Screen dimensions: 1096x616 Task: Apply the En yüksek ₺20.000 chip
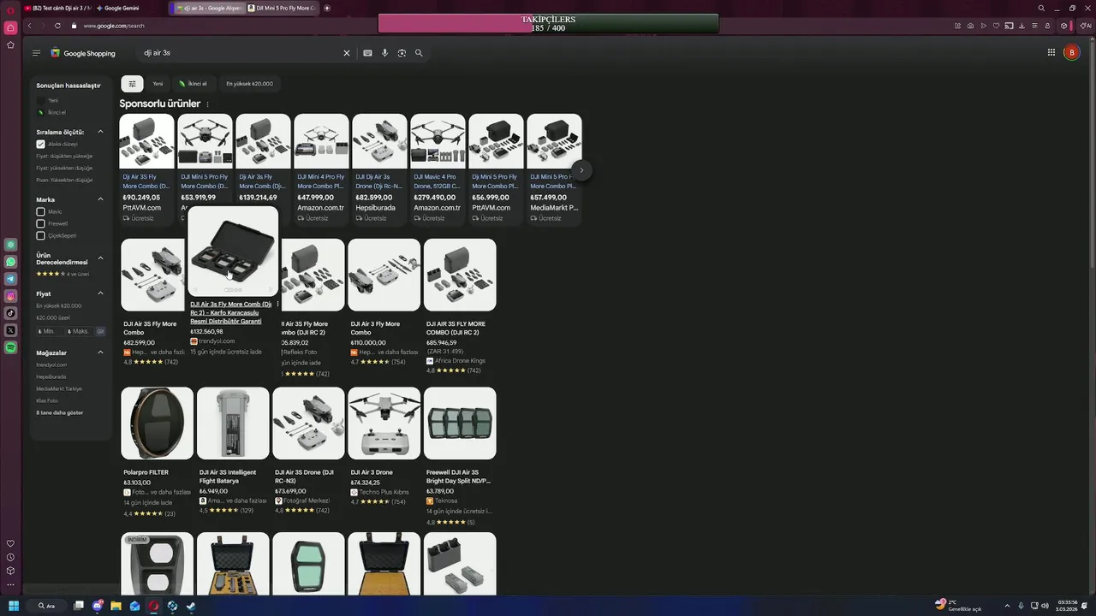(x=249, y=84)
